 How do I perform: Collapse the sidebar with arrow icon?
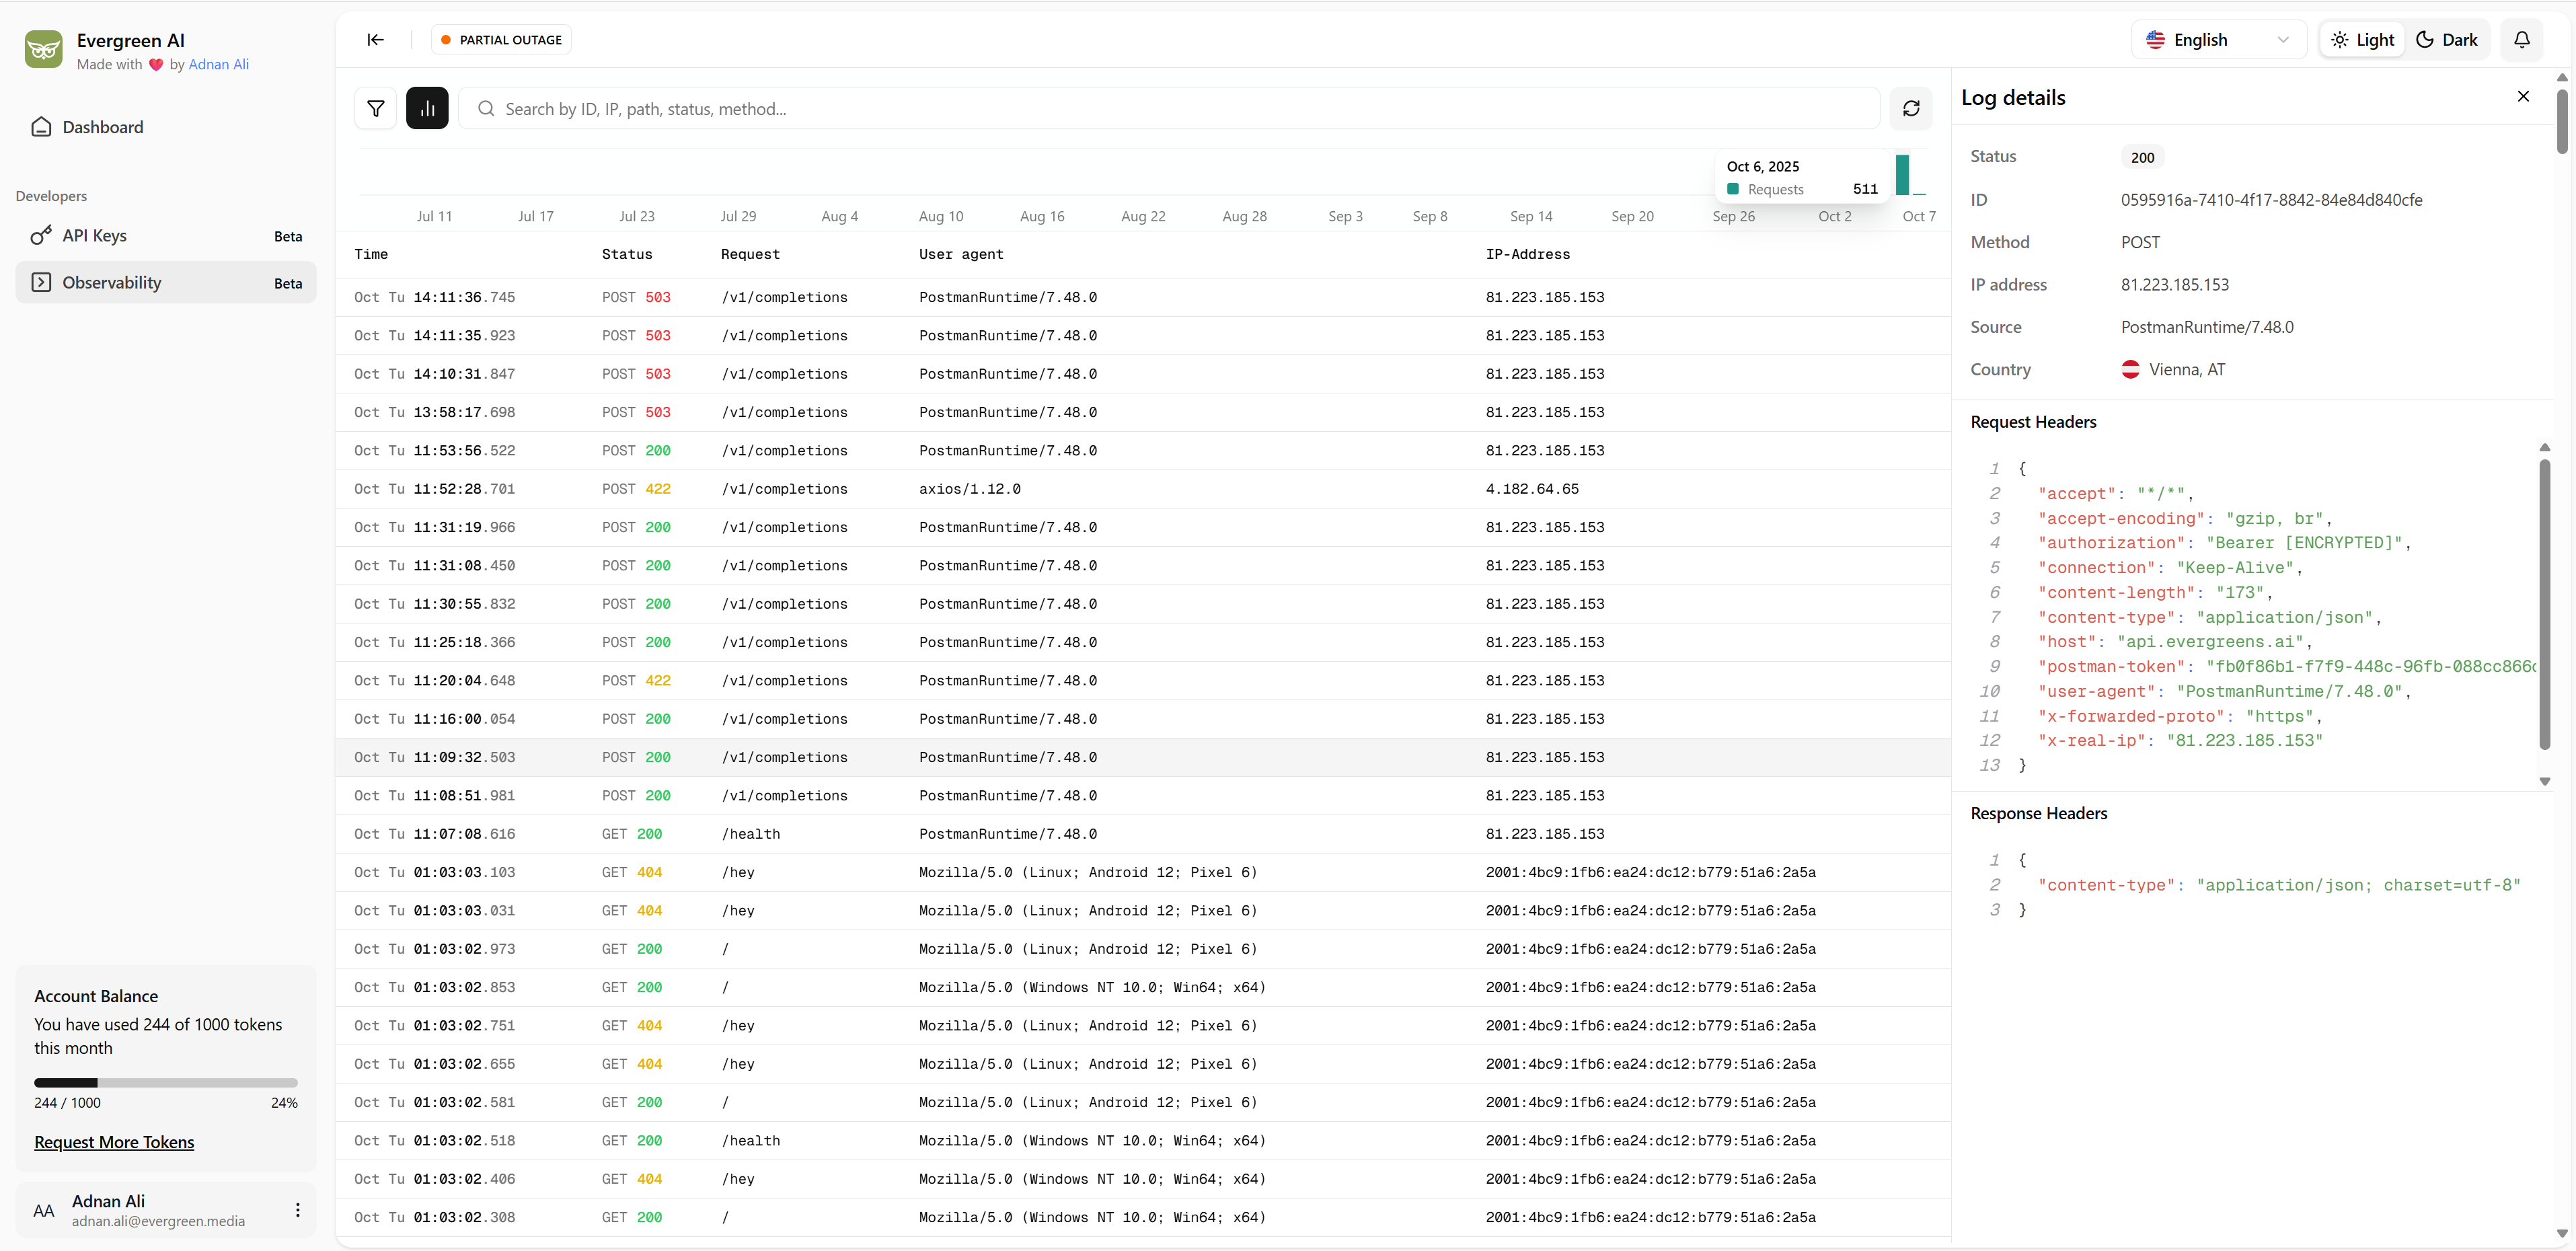(x=375, y=40)
